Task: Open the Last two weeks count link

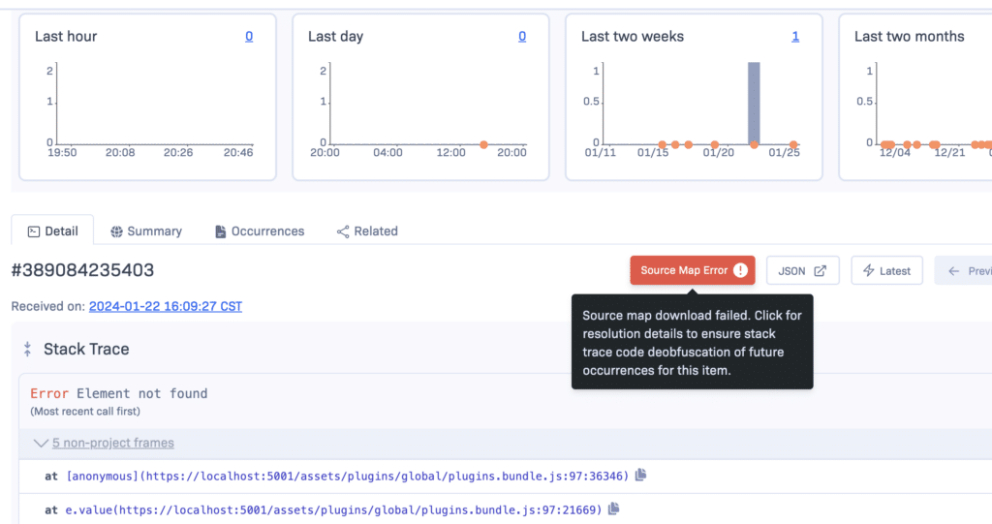Action: (795, 37)
